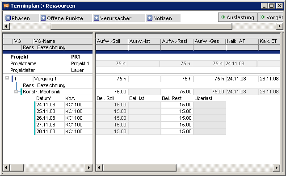This screenshot has width=286, height=176.
Task: Click Überlast cell for 28.11.08
Action: 210,131
